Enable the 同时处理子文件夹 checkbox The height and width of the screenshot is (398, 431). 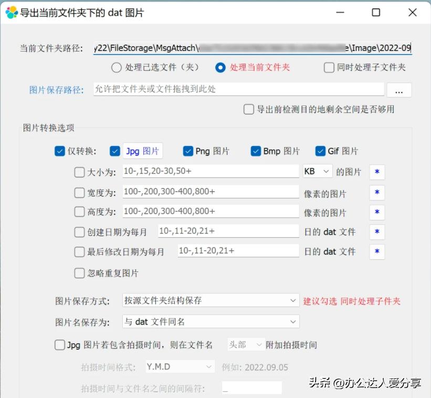coord(329,67)
